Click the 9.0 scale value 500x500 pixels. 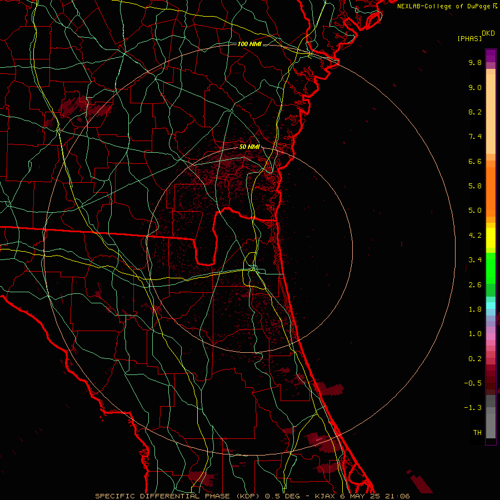tap(475, 87)
